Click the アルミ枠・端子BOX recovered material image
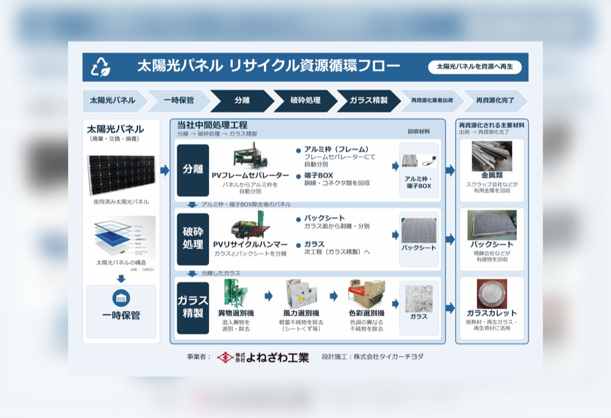 click(419, 161)
